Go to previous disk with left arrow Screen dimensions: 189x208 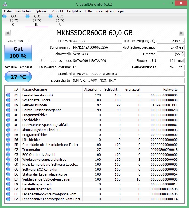pos(8,33)
